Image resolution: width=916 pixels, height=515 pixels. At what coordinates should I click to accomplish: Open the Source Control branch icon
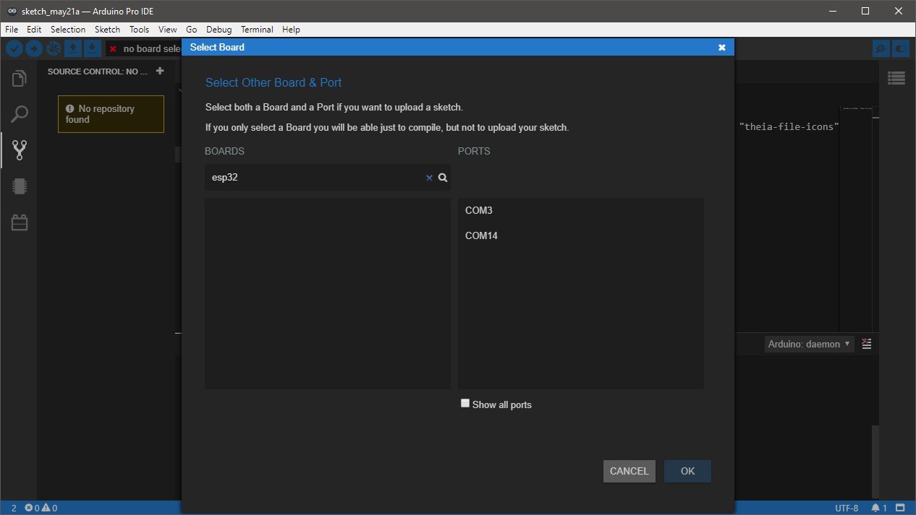coord(20,150)
